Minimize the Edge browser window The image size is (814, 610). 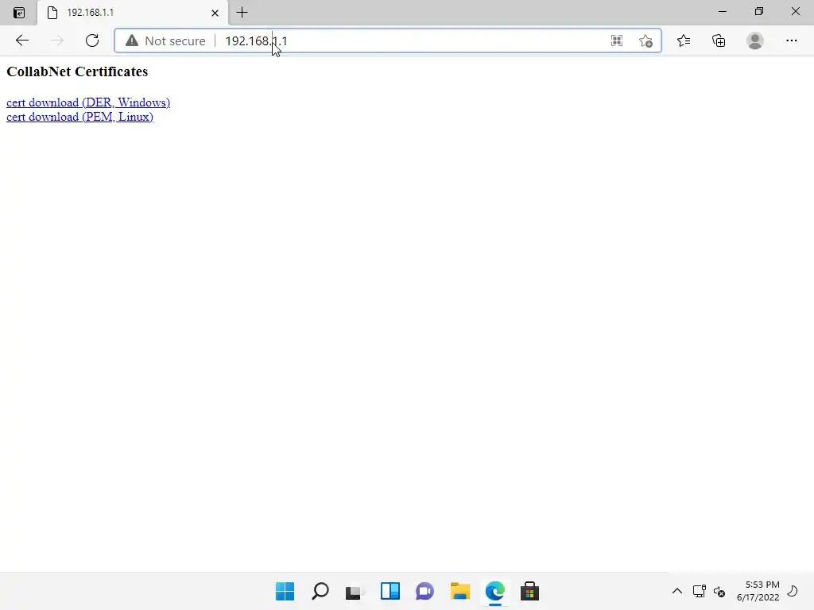(722, 11)
